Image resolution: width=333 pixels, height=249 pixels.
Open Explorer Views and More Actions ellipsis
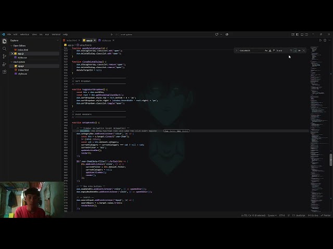coord(58,40)
